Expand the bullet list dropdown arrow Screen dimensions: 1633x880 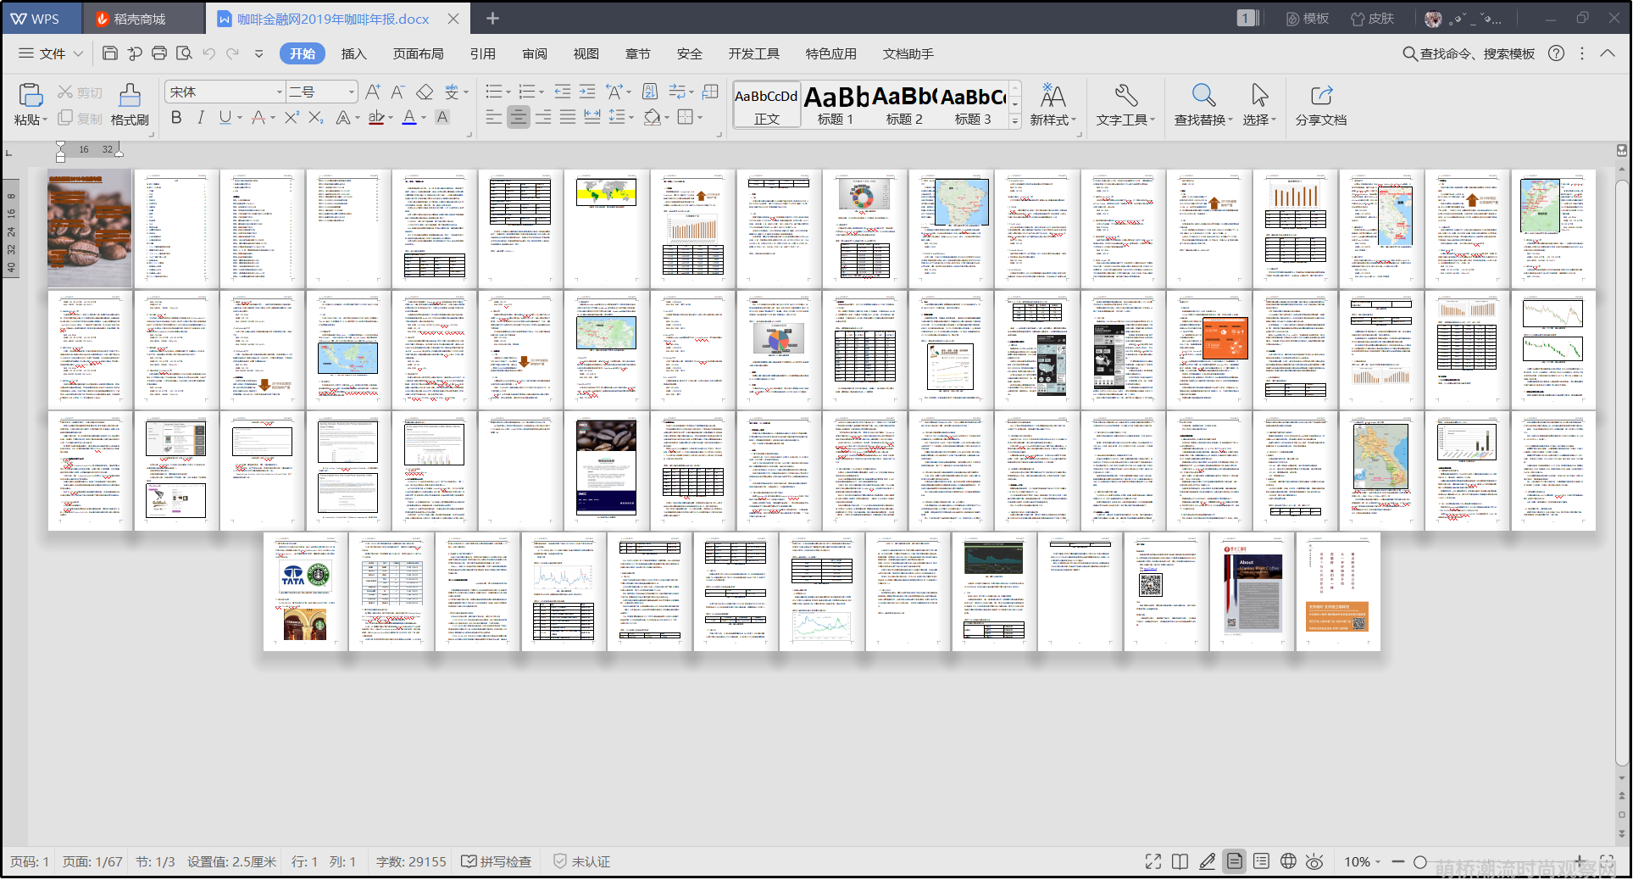coord(508,92)
